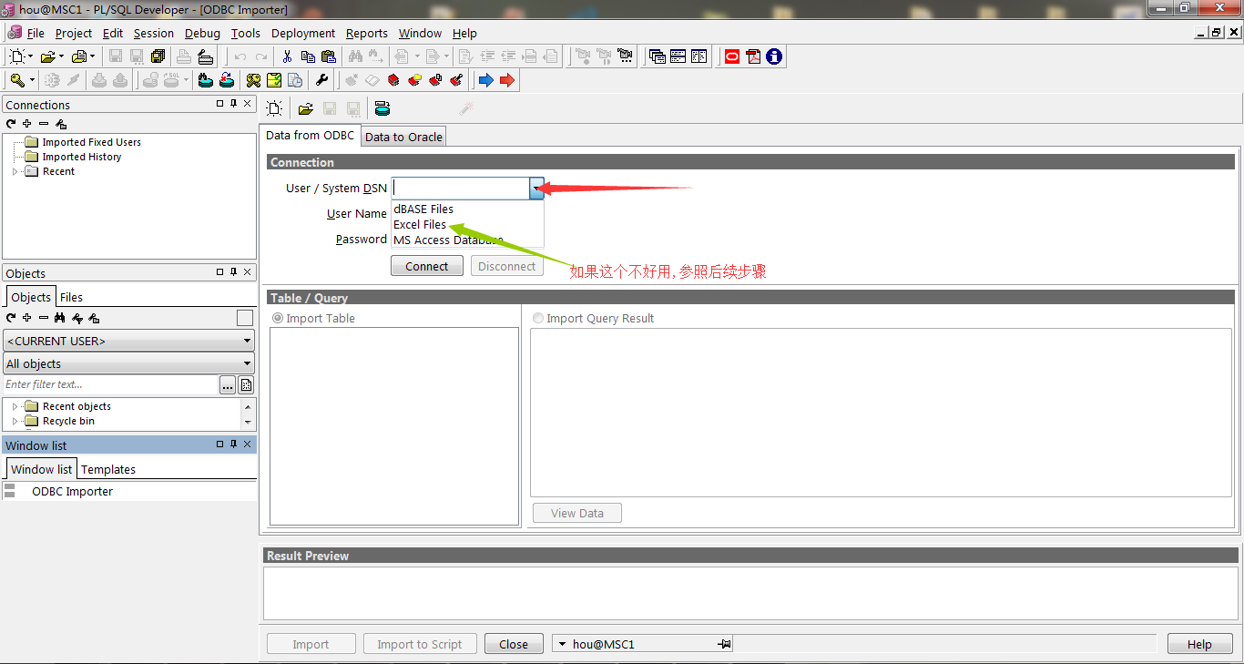Open the Tools menu
This screenshot has height=664, width=1244.
245,33
